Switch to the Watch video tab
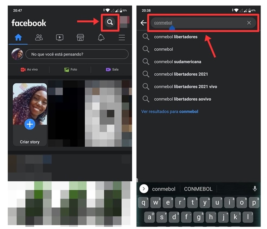 click(60, 37)
